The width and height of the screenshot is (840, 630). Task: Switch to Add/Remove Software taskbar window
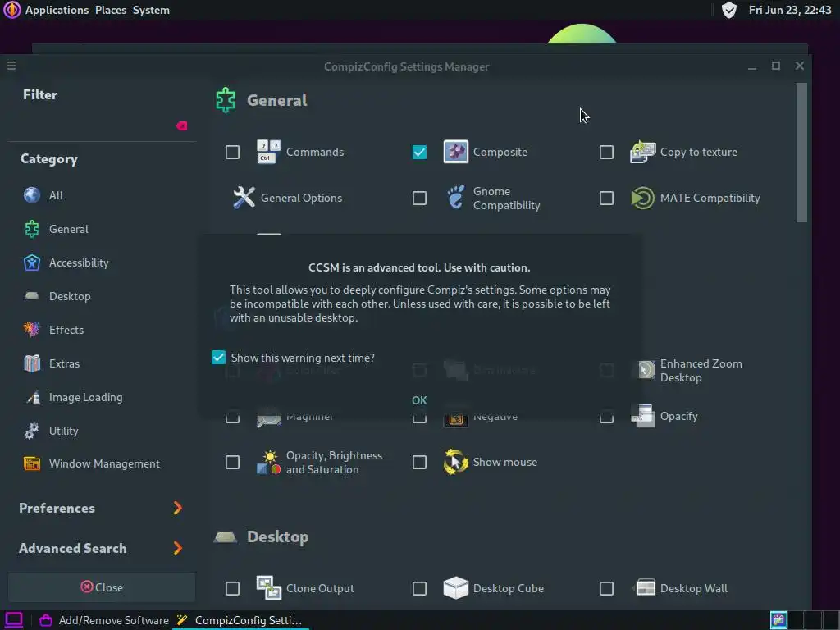105,620
